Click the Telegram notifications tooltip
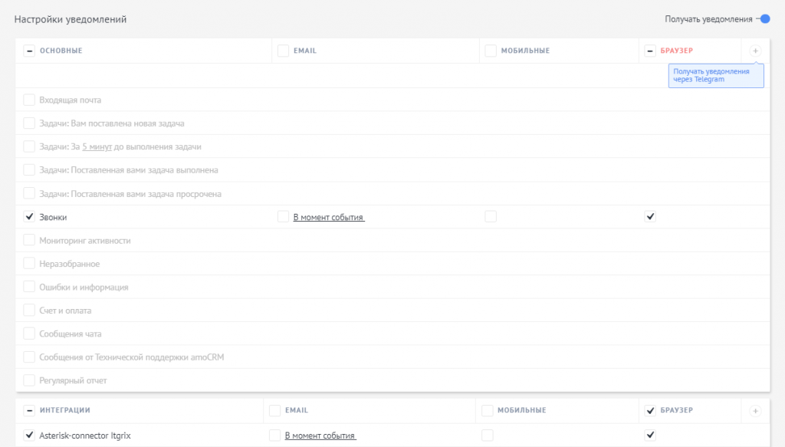Screen dimensions: 785x447 pos(715,75)
